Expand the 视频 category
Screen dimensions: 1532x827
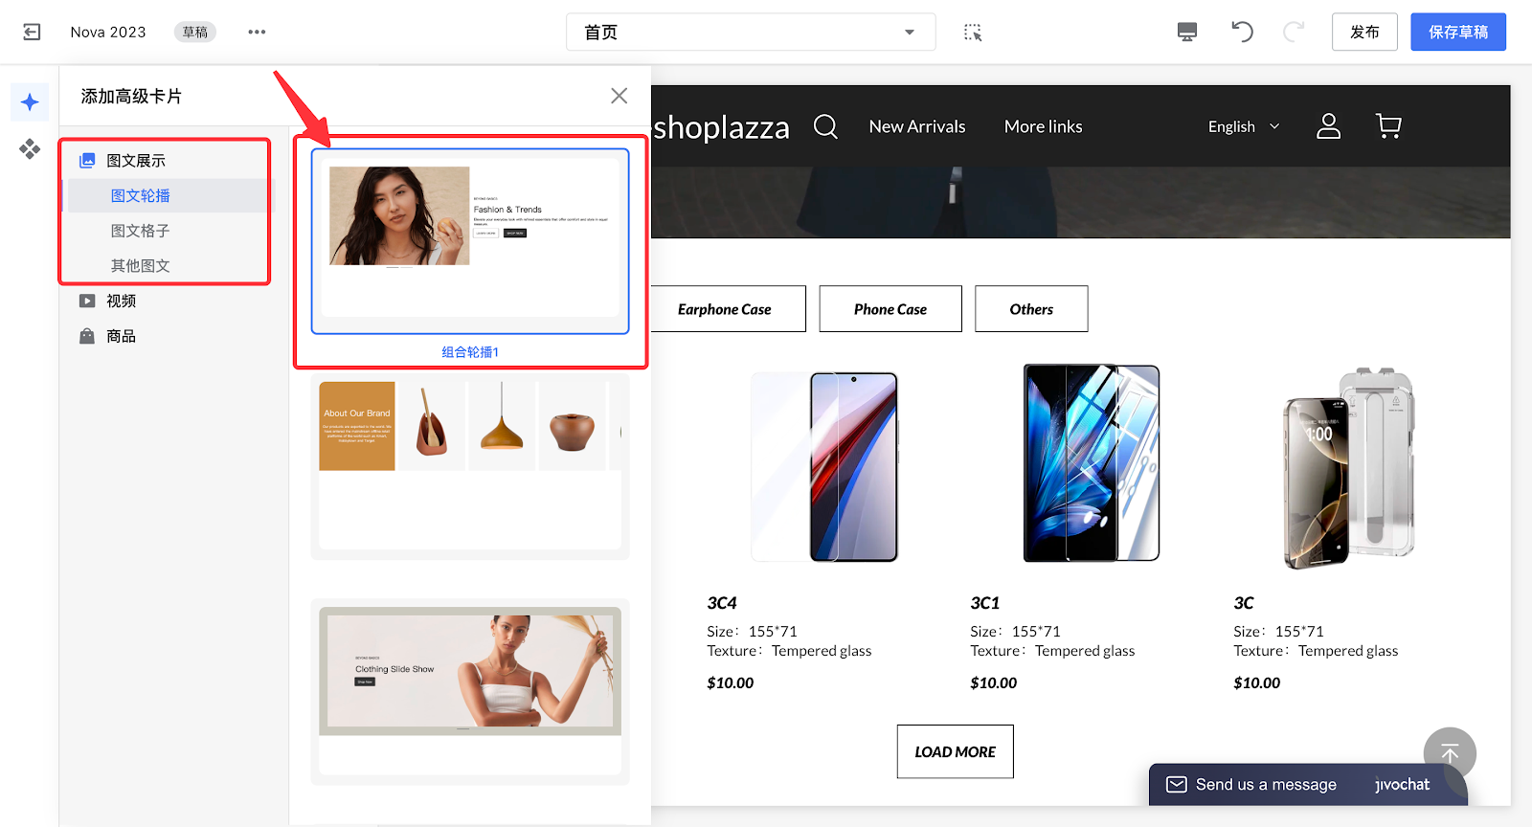click(122, 301)
